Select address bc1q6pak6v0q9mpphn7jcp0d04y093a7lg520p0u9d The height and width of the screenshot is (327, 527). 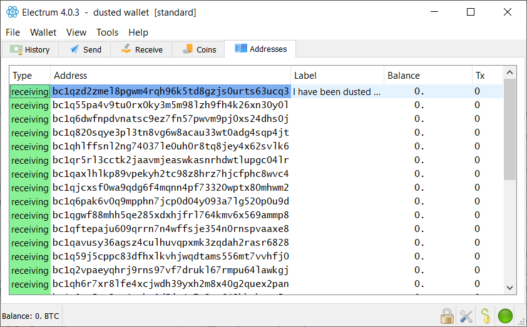(x=170, y=201)
